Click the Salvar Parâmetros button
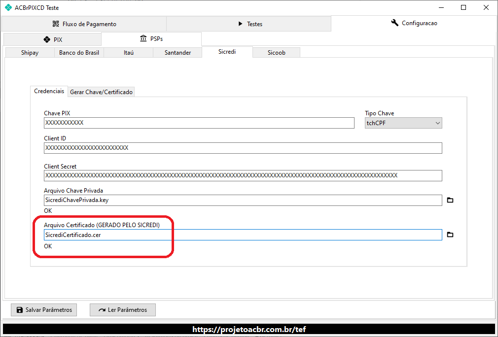498x337 pixels. coord(44,310)
